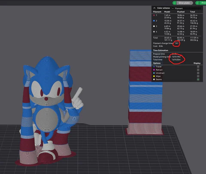Click the Flushed column header
The height and width of the screenshot is (174, 206).
coord(181,12)
